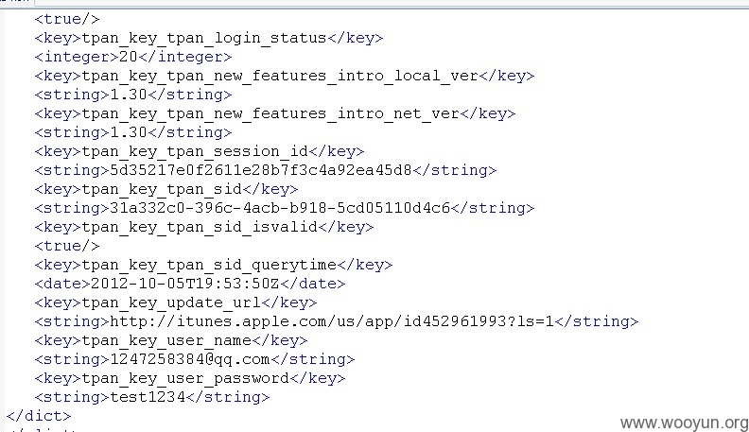The height and width of the screenshot is (432, 749).
Task: Click the tpan_key_tpan_sid key line
Action: (166, 189)
